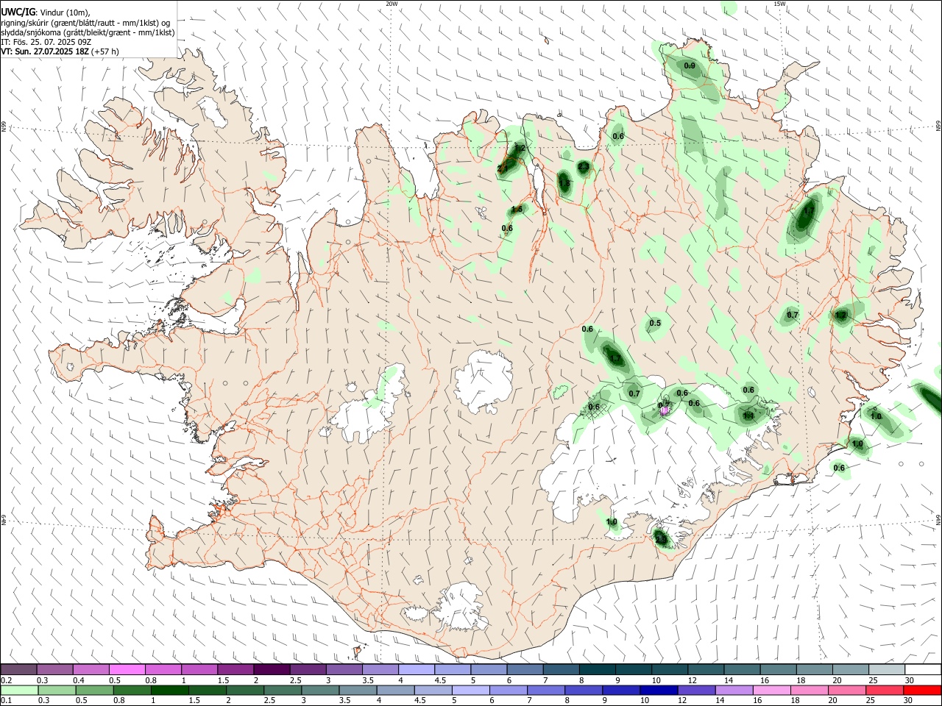Click the upper-row legend swatch starting at 0.2
Viewport: 942px width, 706px height.
tap(18, 670)
